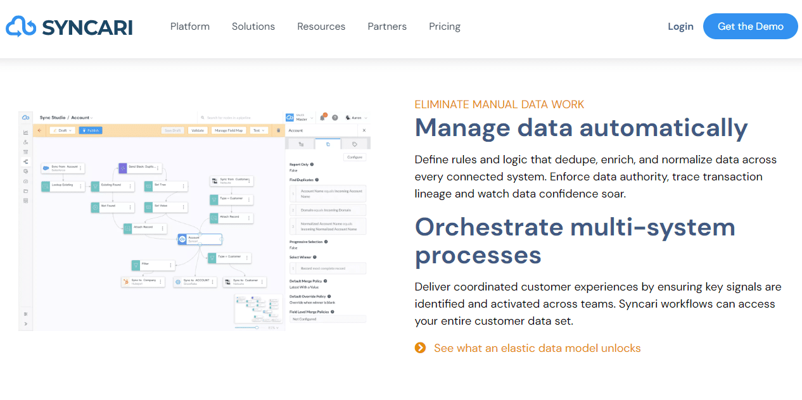Screen dimensions: 802x400
Task: Click the notification bell in Sync Studio
Action: pos(322,117)
